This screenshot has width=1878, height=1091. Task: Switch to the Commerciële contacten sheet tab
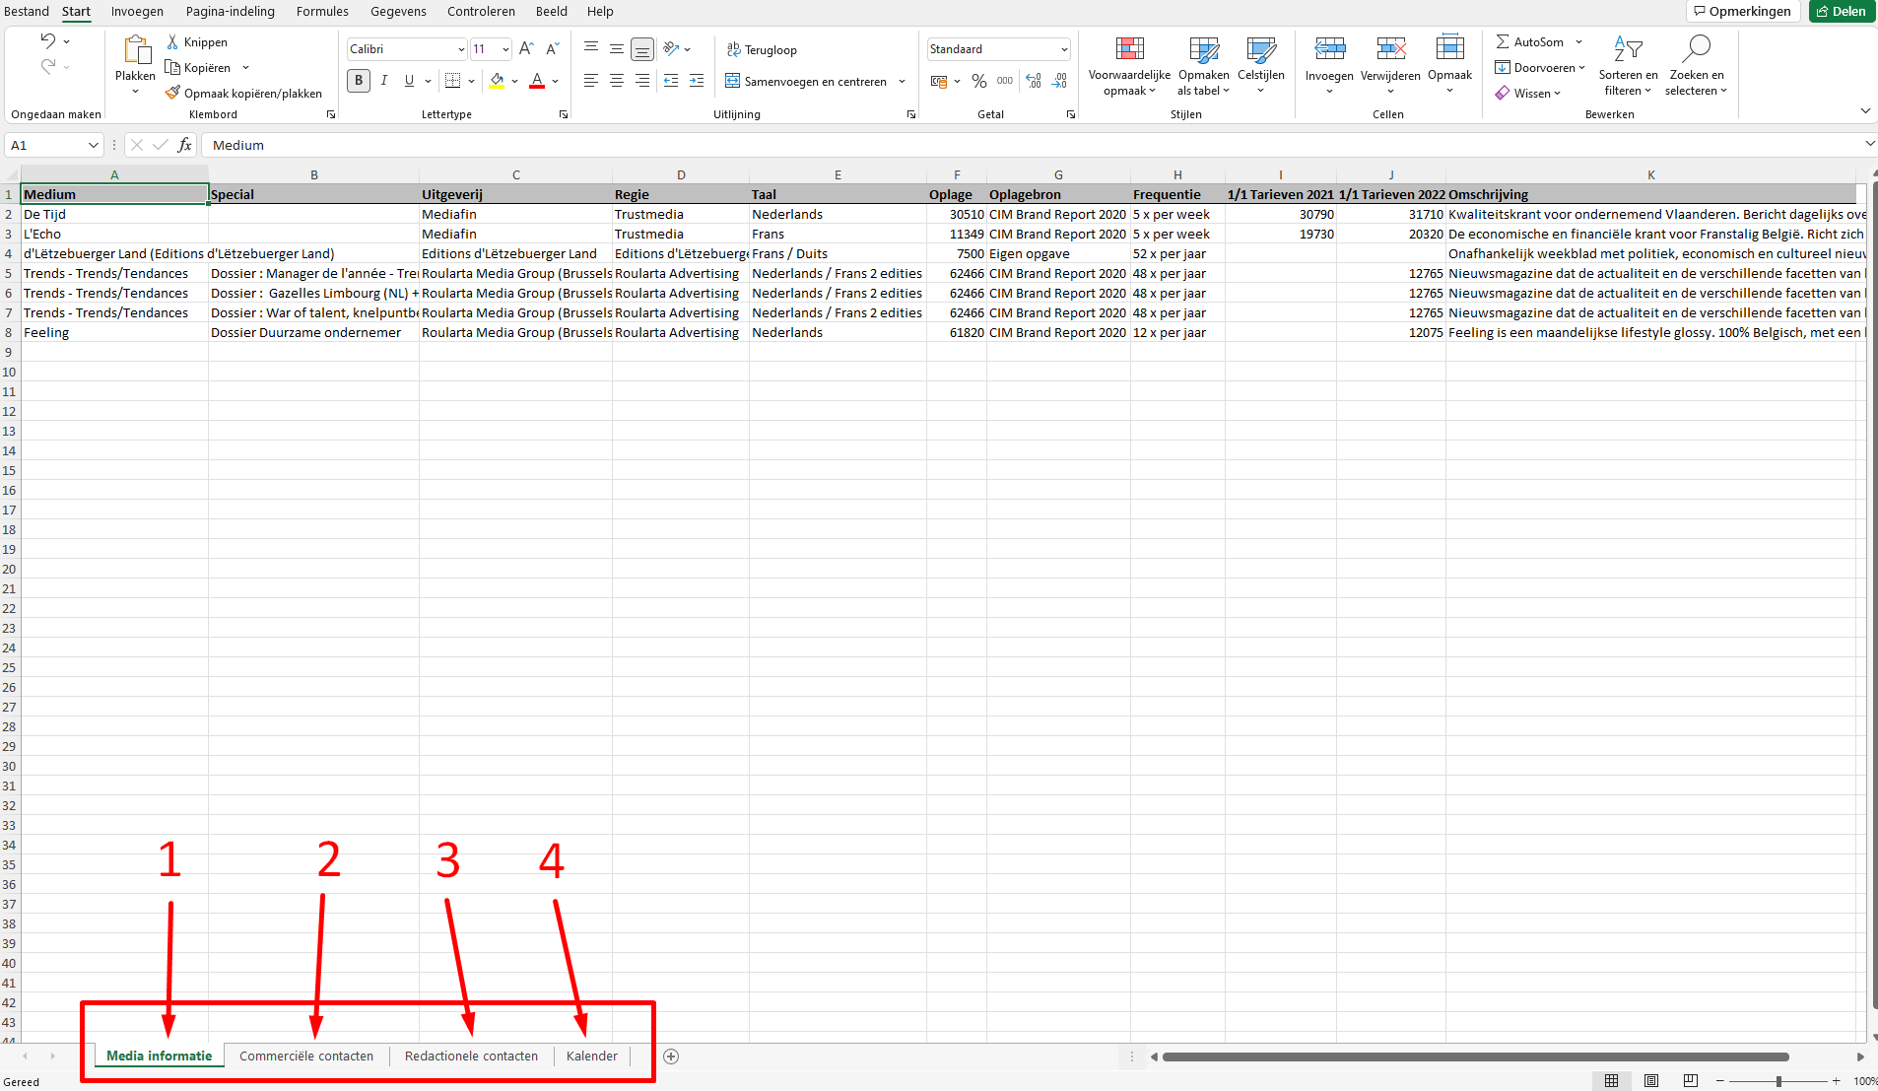pyautogui.click(x=306, y=1057)
